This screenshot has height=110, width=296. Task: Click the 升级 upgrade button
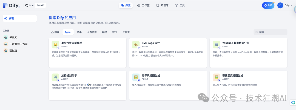268,5
